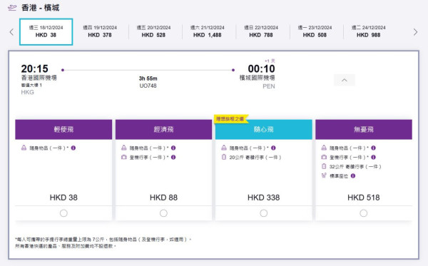Open info icon for 標準座位 in 無憂飛
This screenshot has width=428, height=266.
tap(353, 175)
